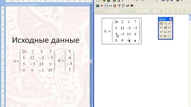Click the Matrix palette title bar
The height and width of the screenshot is (107, 191).
[164, 19]
